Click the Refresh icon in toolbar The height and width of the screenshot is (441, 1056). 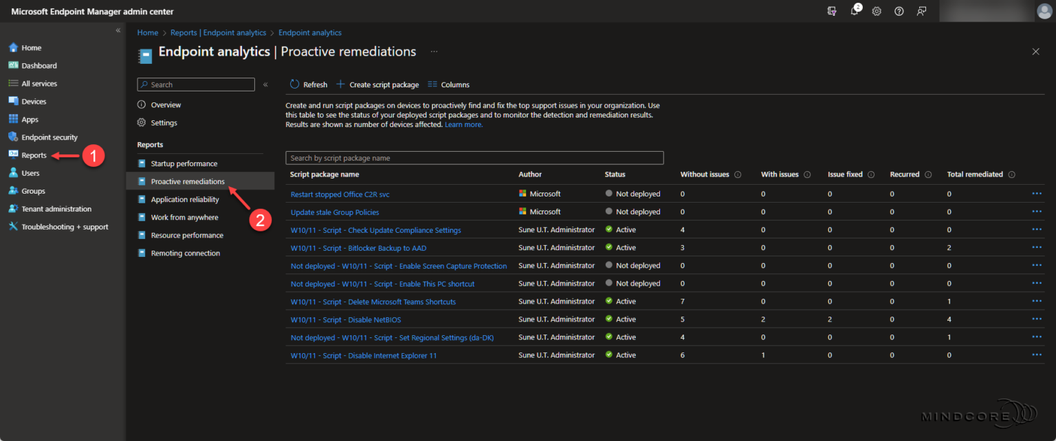click(295, 84)
